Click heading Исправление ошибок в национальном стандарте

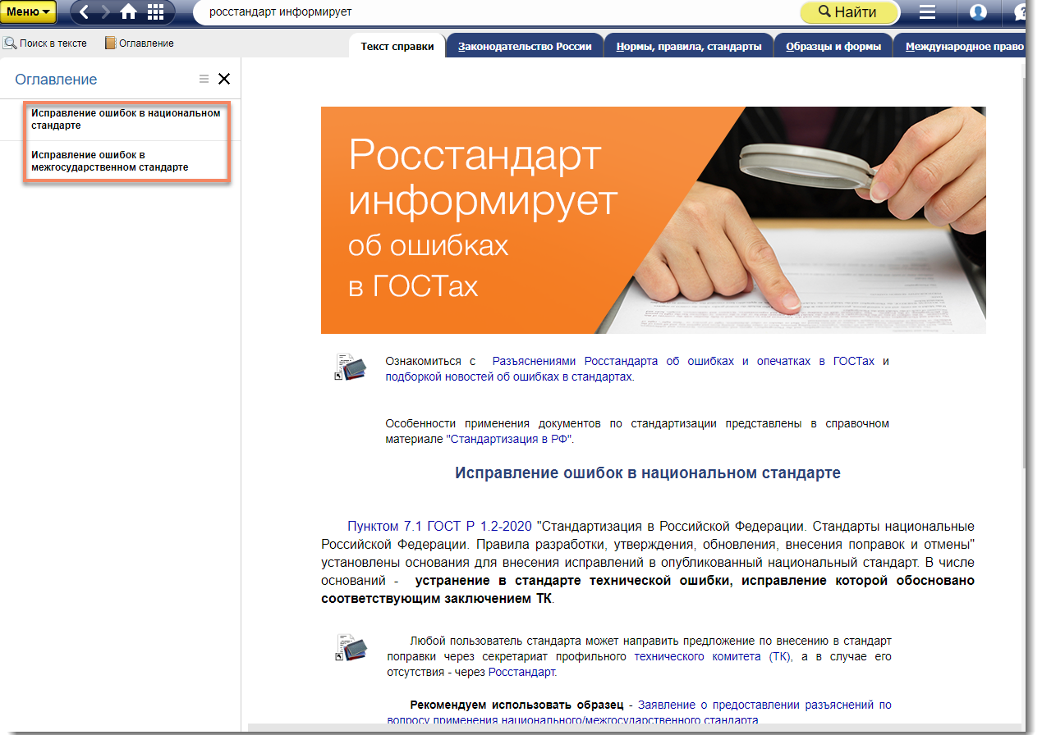tap(648, 473)
